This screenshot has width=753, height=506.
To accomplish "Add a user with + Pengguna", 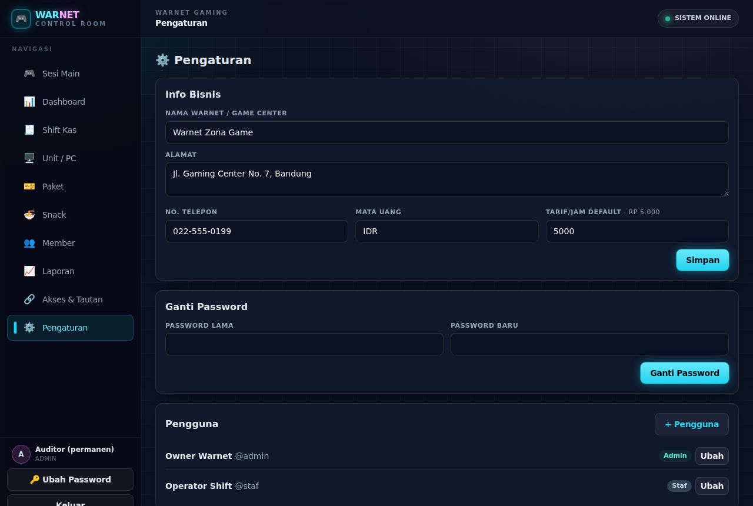I will point(691,424).
